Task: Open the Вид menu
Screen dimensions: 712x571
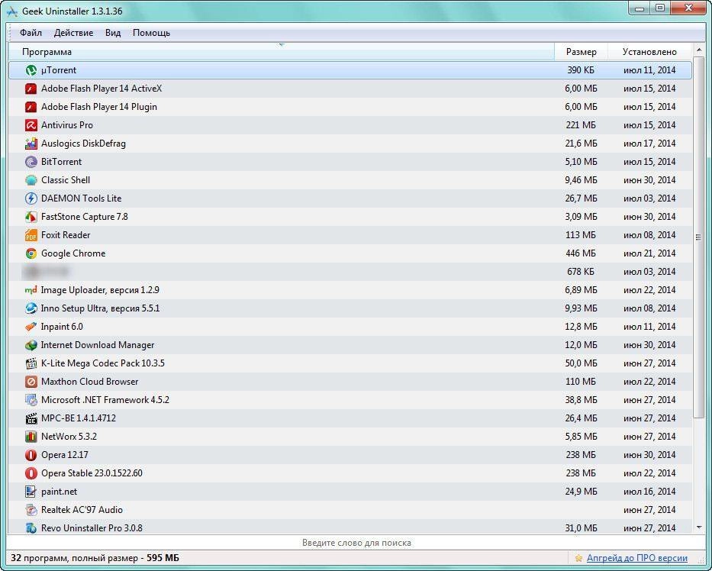Action: (113, 33)
